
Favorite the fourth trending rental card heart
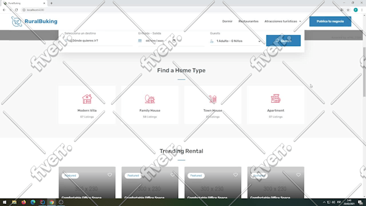click(298, 175)
